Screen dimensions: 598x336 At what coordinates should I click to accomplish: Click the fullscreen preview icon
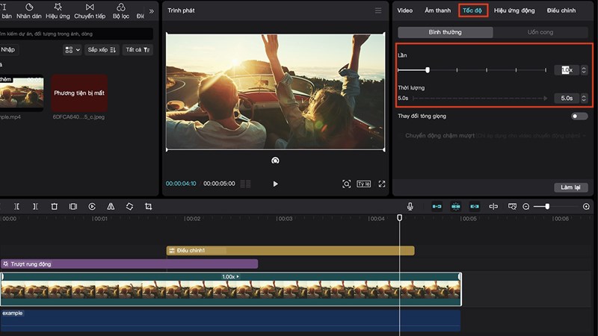point(382,184)
